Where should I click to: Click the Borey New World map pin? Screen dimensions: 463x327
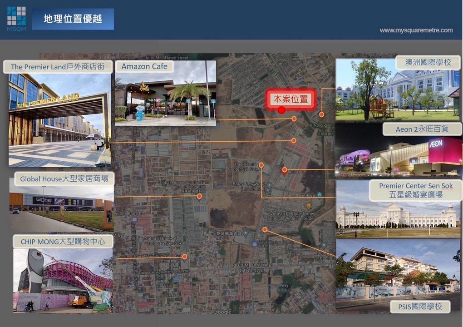point(269,186)
